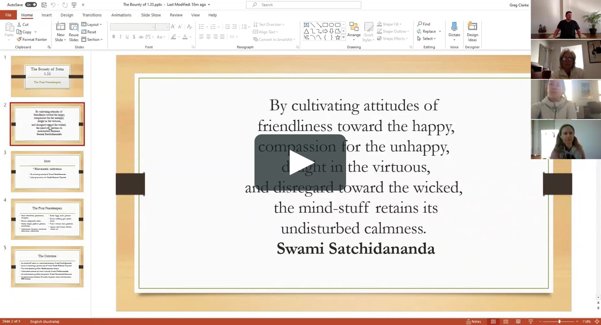The height and width of the screenshot is (325, 601).
Task: Open the File menu
Action: click(8, 15)
